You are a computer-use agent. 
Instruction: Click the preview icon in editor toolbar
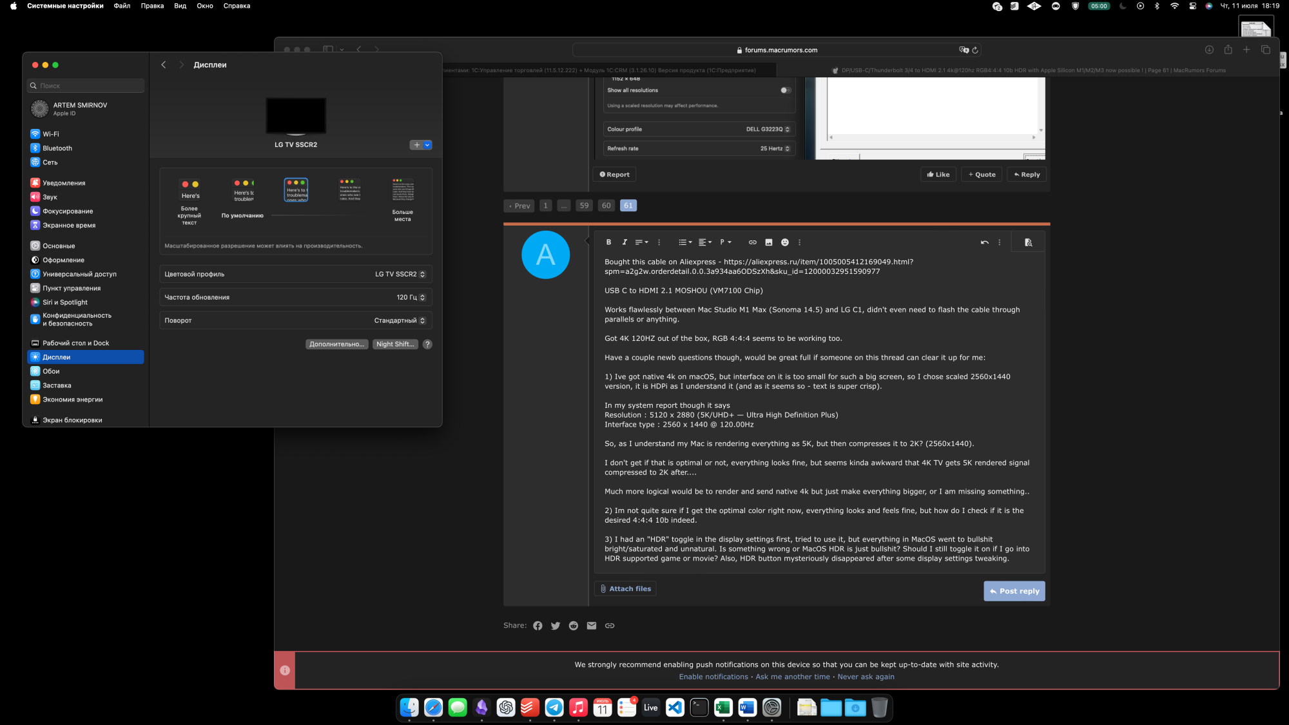pyautogui.click(x=1028, y=242)
